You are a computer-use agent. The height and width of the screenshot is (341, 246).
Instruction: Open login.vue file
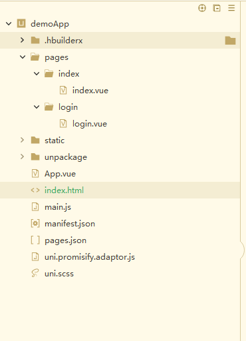[x=90, y=124]
